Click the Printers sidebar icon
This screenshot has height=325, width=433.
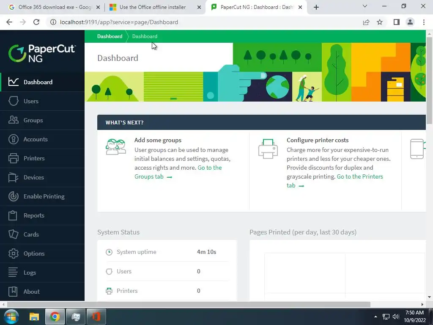point(13,158)
